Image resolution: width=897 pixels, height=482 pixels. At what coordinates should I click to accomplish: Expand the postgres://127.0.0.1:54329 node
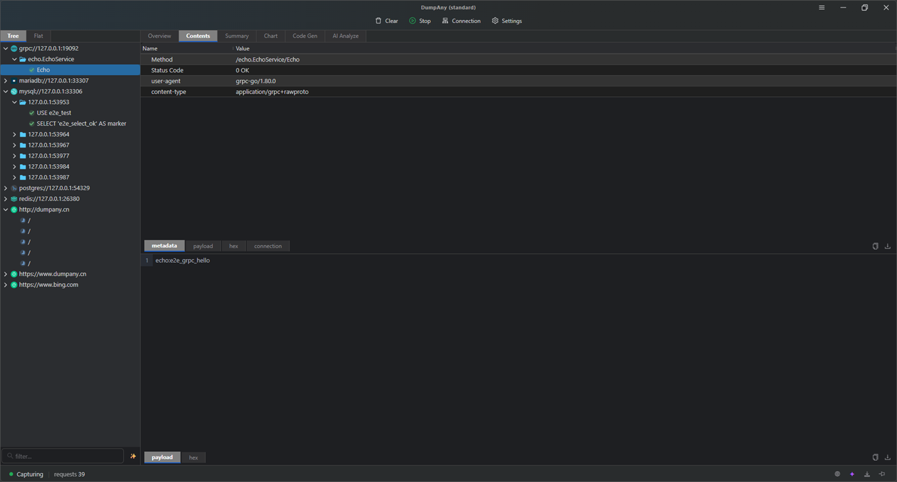[x=6, y=188]
